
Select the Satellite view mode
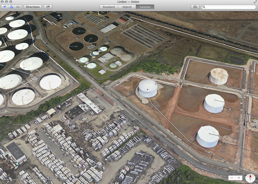144,7
